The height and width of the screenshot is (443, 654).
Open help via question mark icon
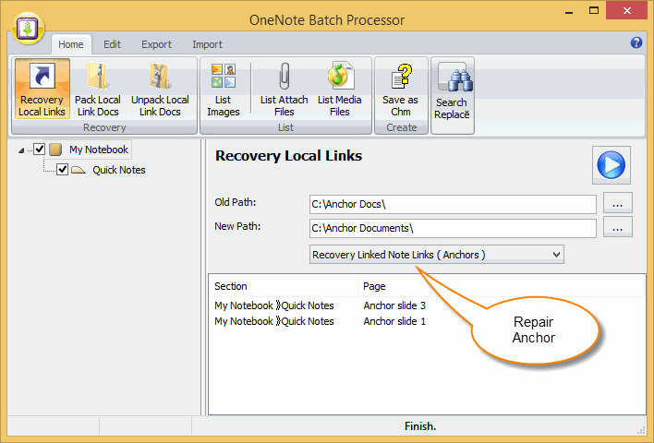(636, 42)
